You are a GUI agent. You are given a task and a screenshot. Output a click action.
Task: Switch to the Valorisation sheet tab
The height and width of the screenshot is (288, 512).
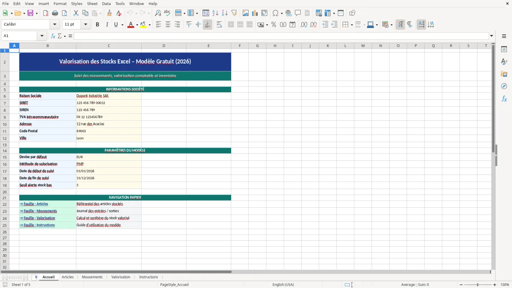(121, 277)
